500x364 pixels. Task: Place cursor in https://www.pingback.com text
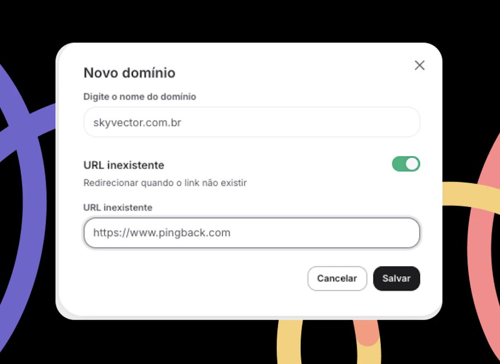[x=162, y=233]
